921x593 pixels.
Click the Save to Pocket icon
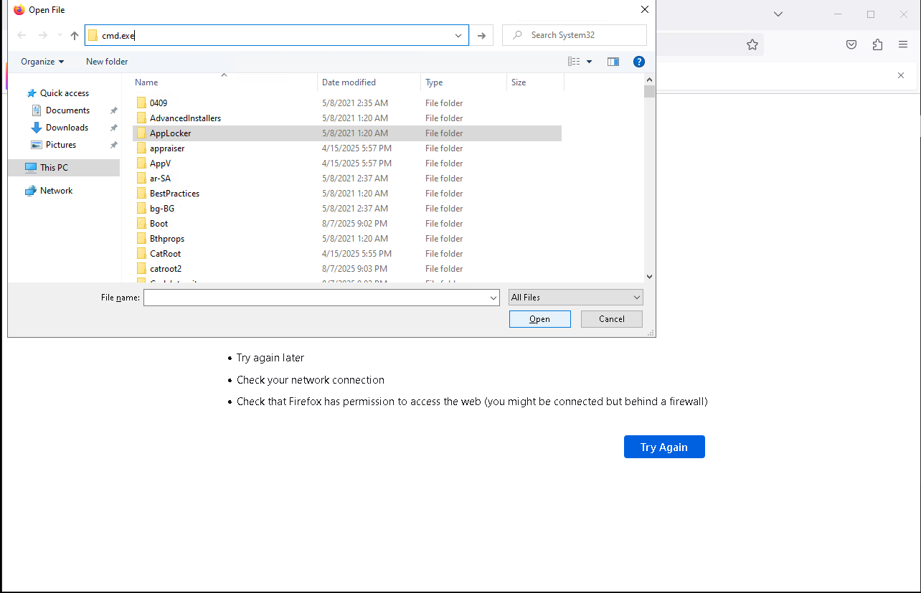pyautogui.click(x=851, y=44)
